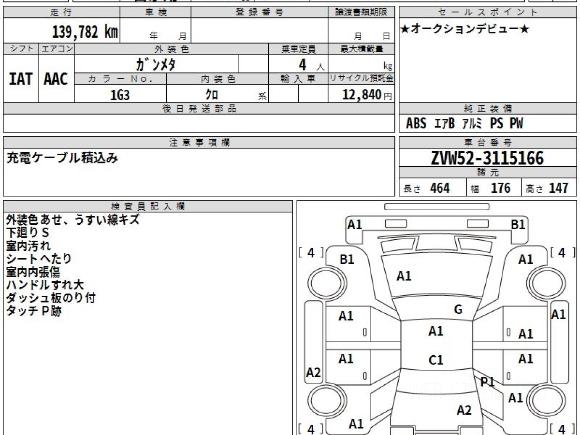Screen dimensions: 580x435
Task: Click the エアB equipment entry
Action: 445,124
